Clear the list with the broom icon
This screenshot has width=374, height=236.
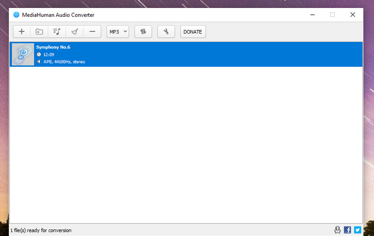point(74,32)
